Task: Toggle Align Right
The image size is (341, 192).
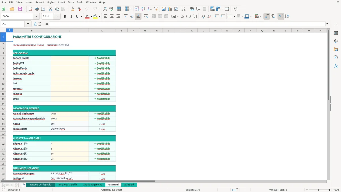Action: point(118,16)
